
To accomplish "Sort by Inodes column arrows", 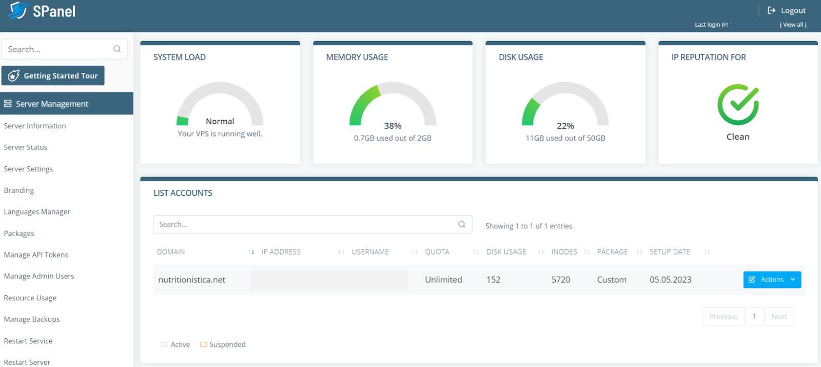I will coord(587,252).
